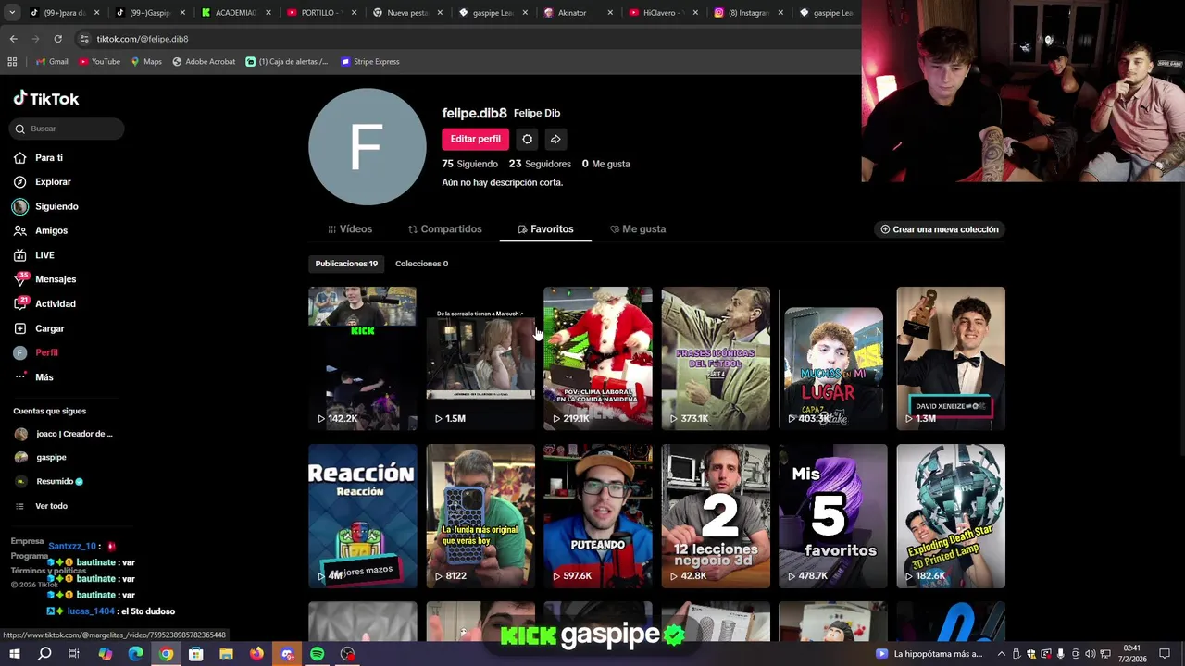The height and width of the screenshot is (666, 1185).
Task: Switch to the Me gusta tab
Action: [638, 229]
